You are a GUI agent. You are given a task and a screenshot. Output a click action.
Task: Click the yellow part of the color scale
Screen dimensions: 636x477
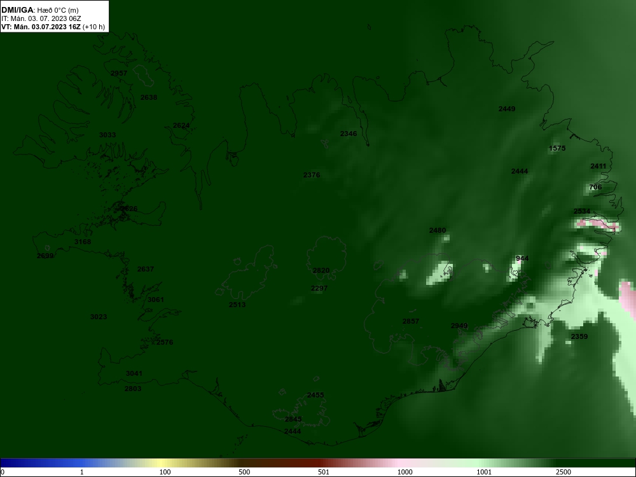click(x=162, y=463)
